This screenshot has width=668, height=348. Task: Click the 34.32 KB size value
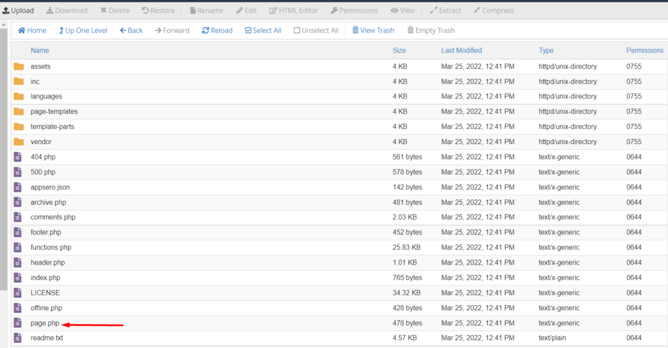tap(406, 293)
